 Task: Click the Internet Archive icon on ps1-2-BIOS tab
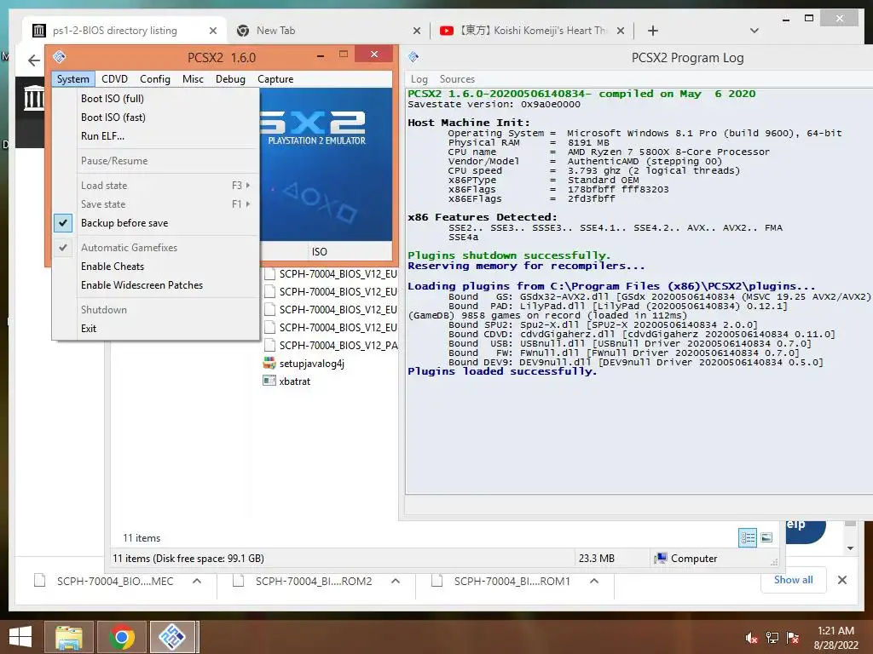pyautogui.click(x=38, y=31)
